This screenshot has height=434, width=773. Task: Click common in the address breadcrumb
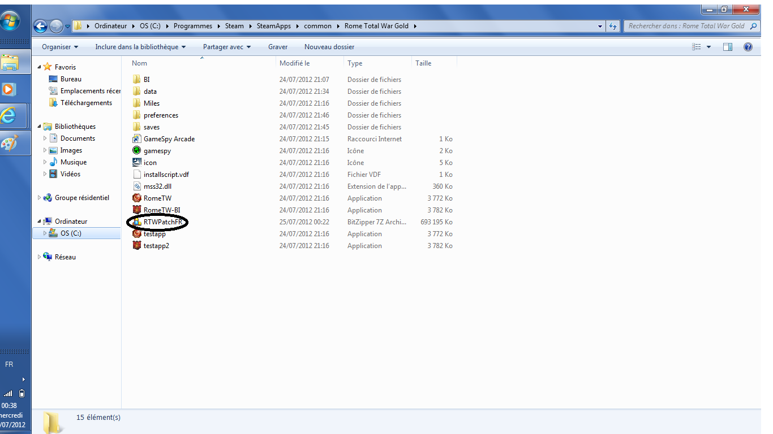tap(317, 26)
